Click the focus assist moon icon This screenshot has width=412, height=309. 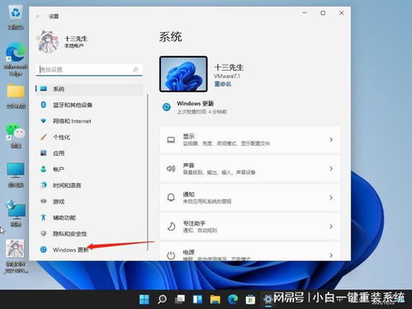(171, 227)
